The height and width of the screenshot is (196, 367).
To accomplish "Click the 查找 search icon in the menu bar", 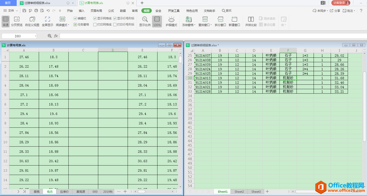I will pos(223,10).
